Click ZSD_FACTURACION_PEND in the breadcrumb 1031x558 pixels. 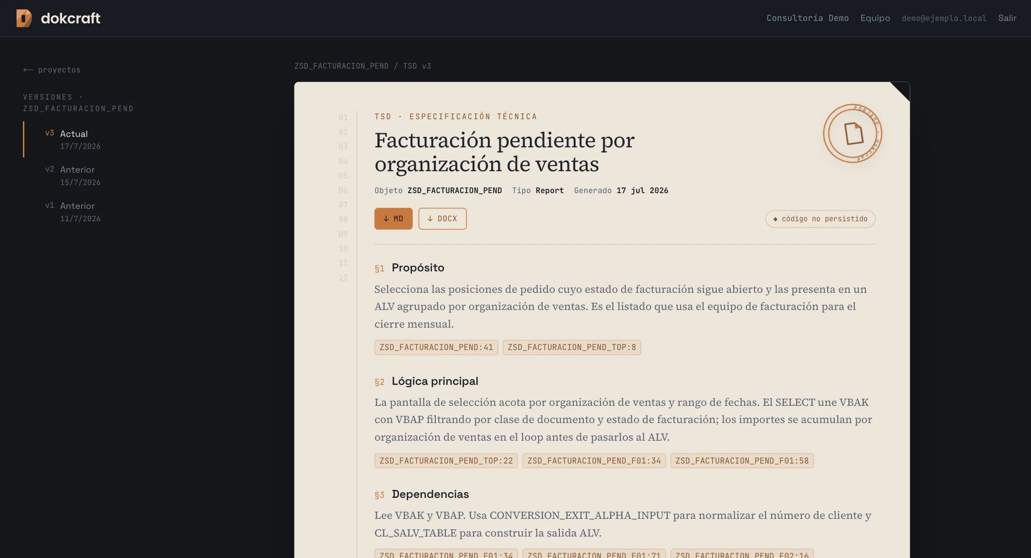(341, 66)
